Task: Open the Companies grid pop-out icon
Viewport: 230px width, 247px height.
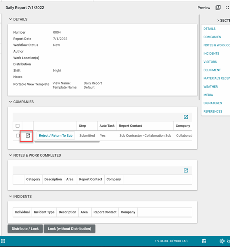Action: 186,117
